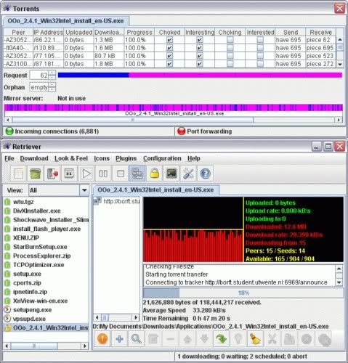Start downloads with the play icon
Viewport: 348px width, 363px height.
pyautogui.click(x=86, y=174)
